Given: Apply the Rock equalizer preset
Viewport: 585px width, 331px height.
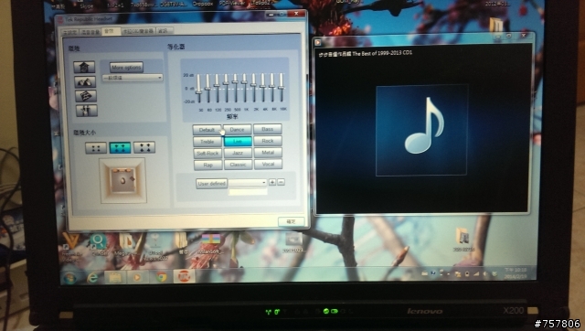Looking at the screenshot, I should (x=268, y=141).
